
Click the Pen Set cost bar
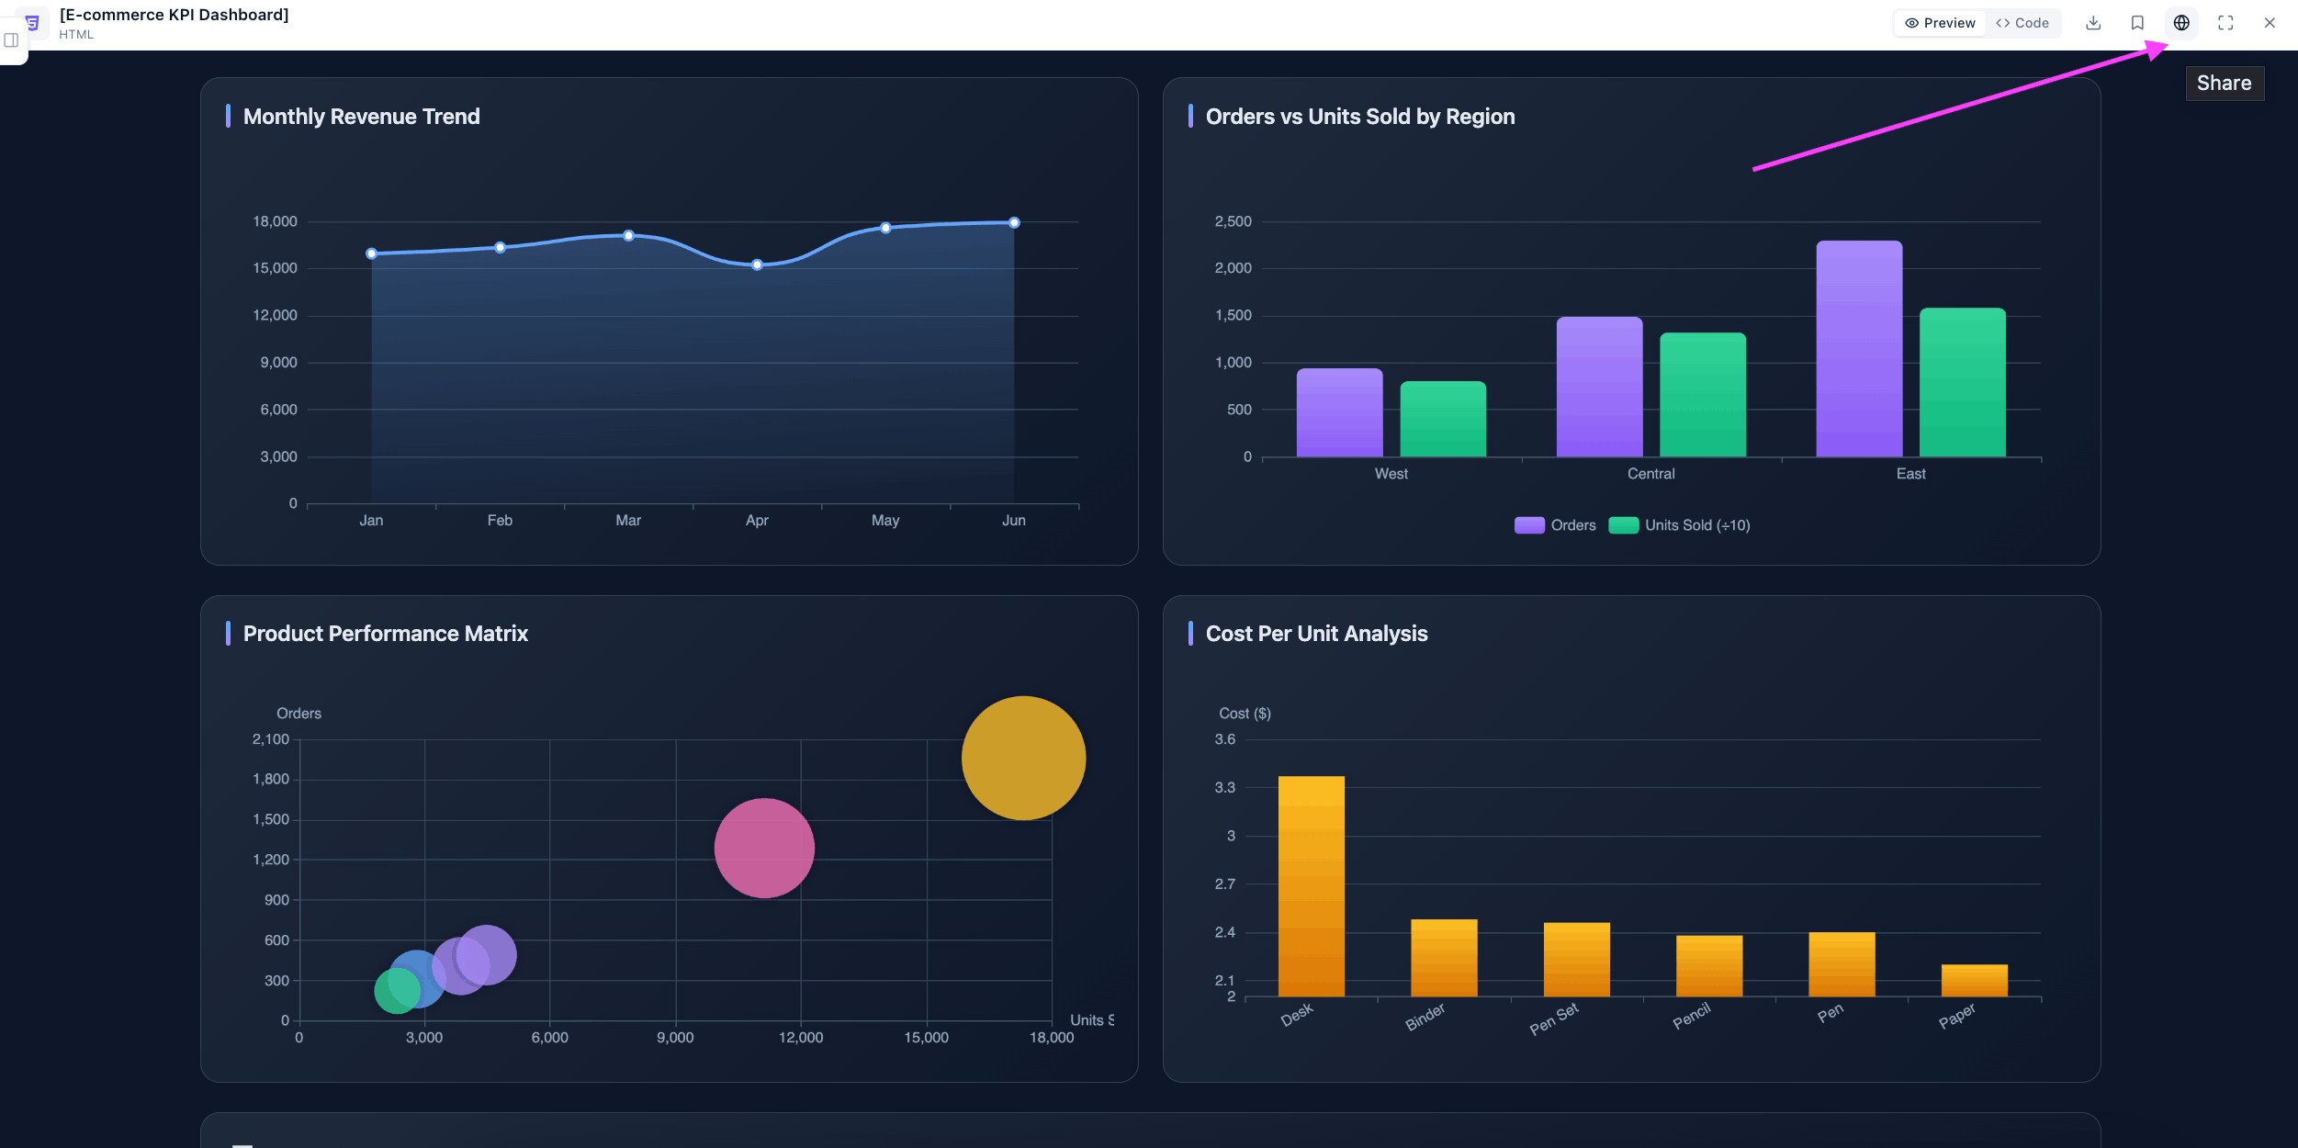tap(1577, 960)
